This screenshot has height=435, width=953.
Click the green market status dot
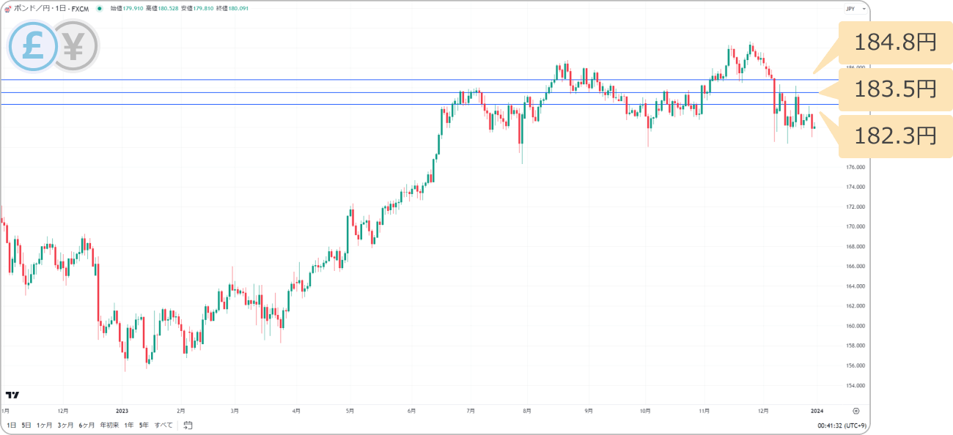click(99, 9)
